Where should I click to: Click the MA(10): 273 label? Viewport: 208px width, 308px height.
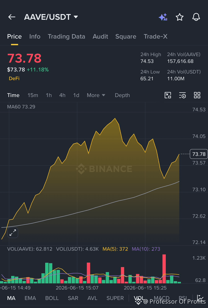coord(146,249)
